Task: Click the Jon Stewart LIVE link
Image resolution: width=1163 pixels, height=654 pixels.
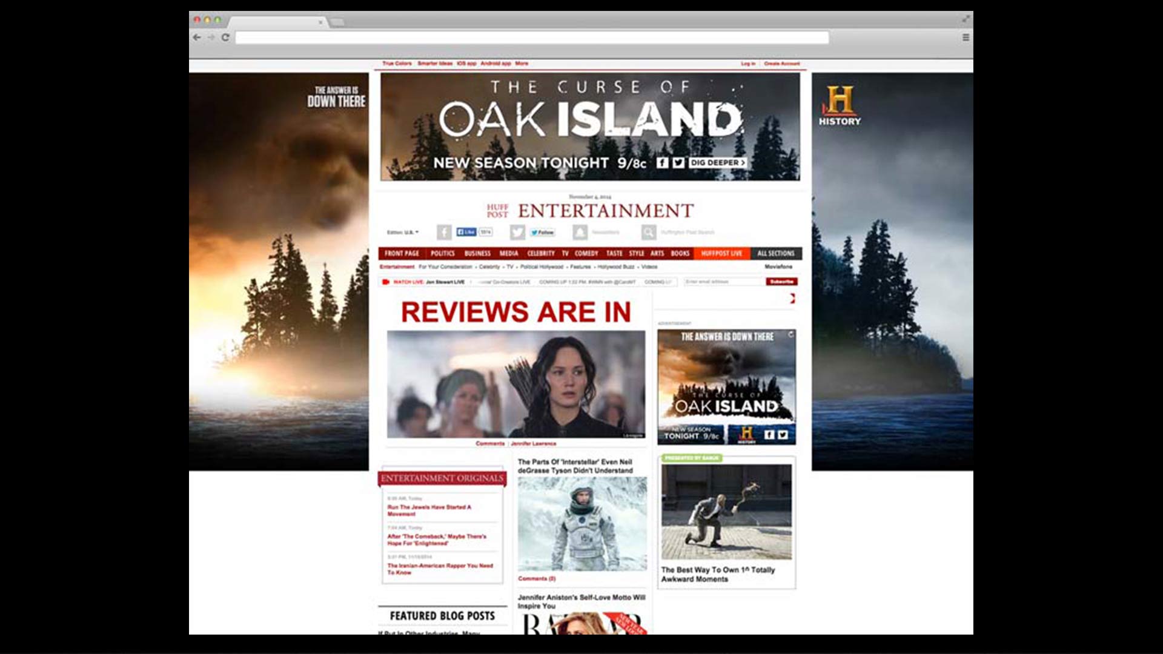Action: coord(445,282)
